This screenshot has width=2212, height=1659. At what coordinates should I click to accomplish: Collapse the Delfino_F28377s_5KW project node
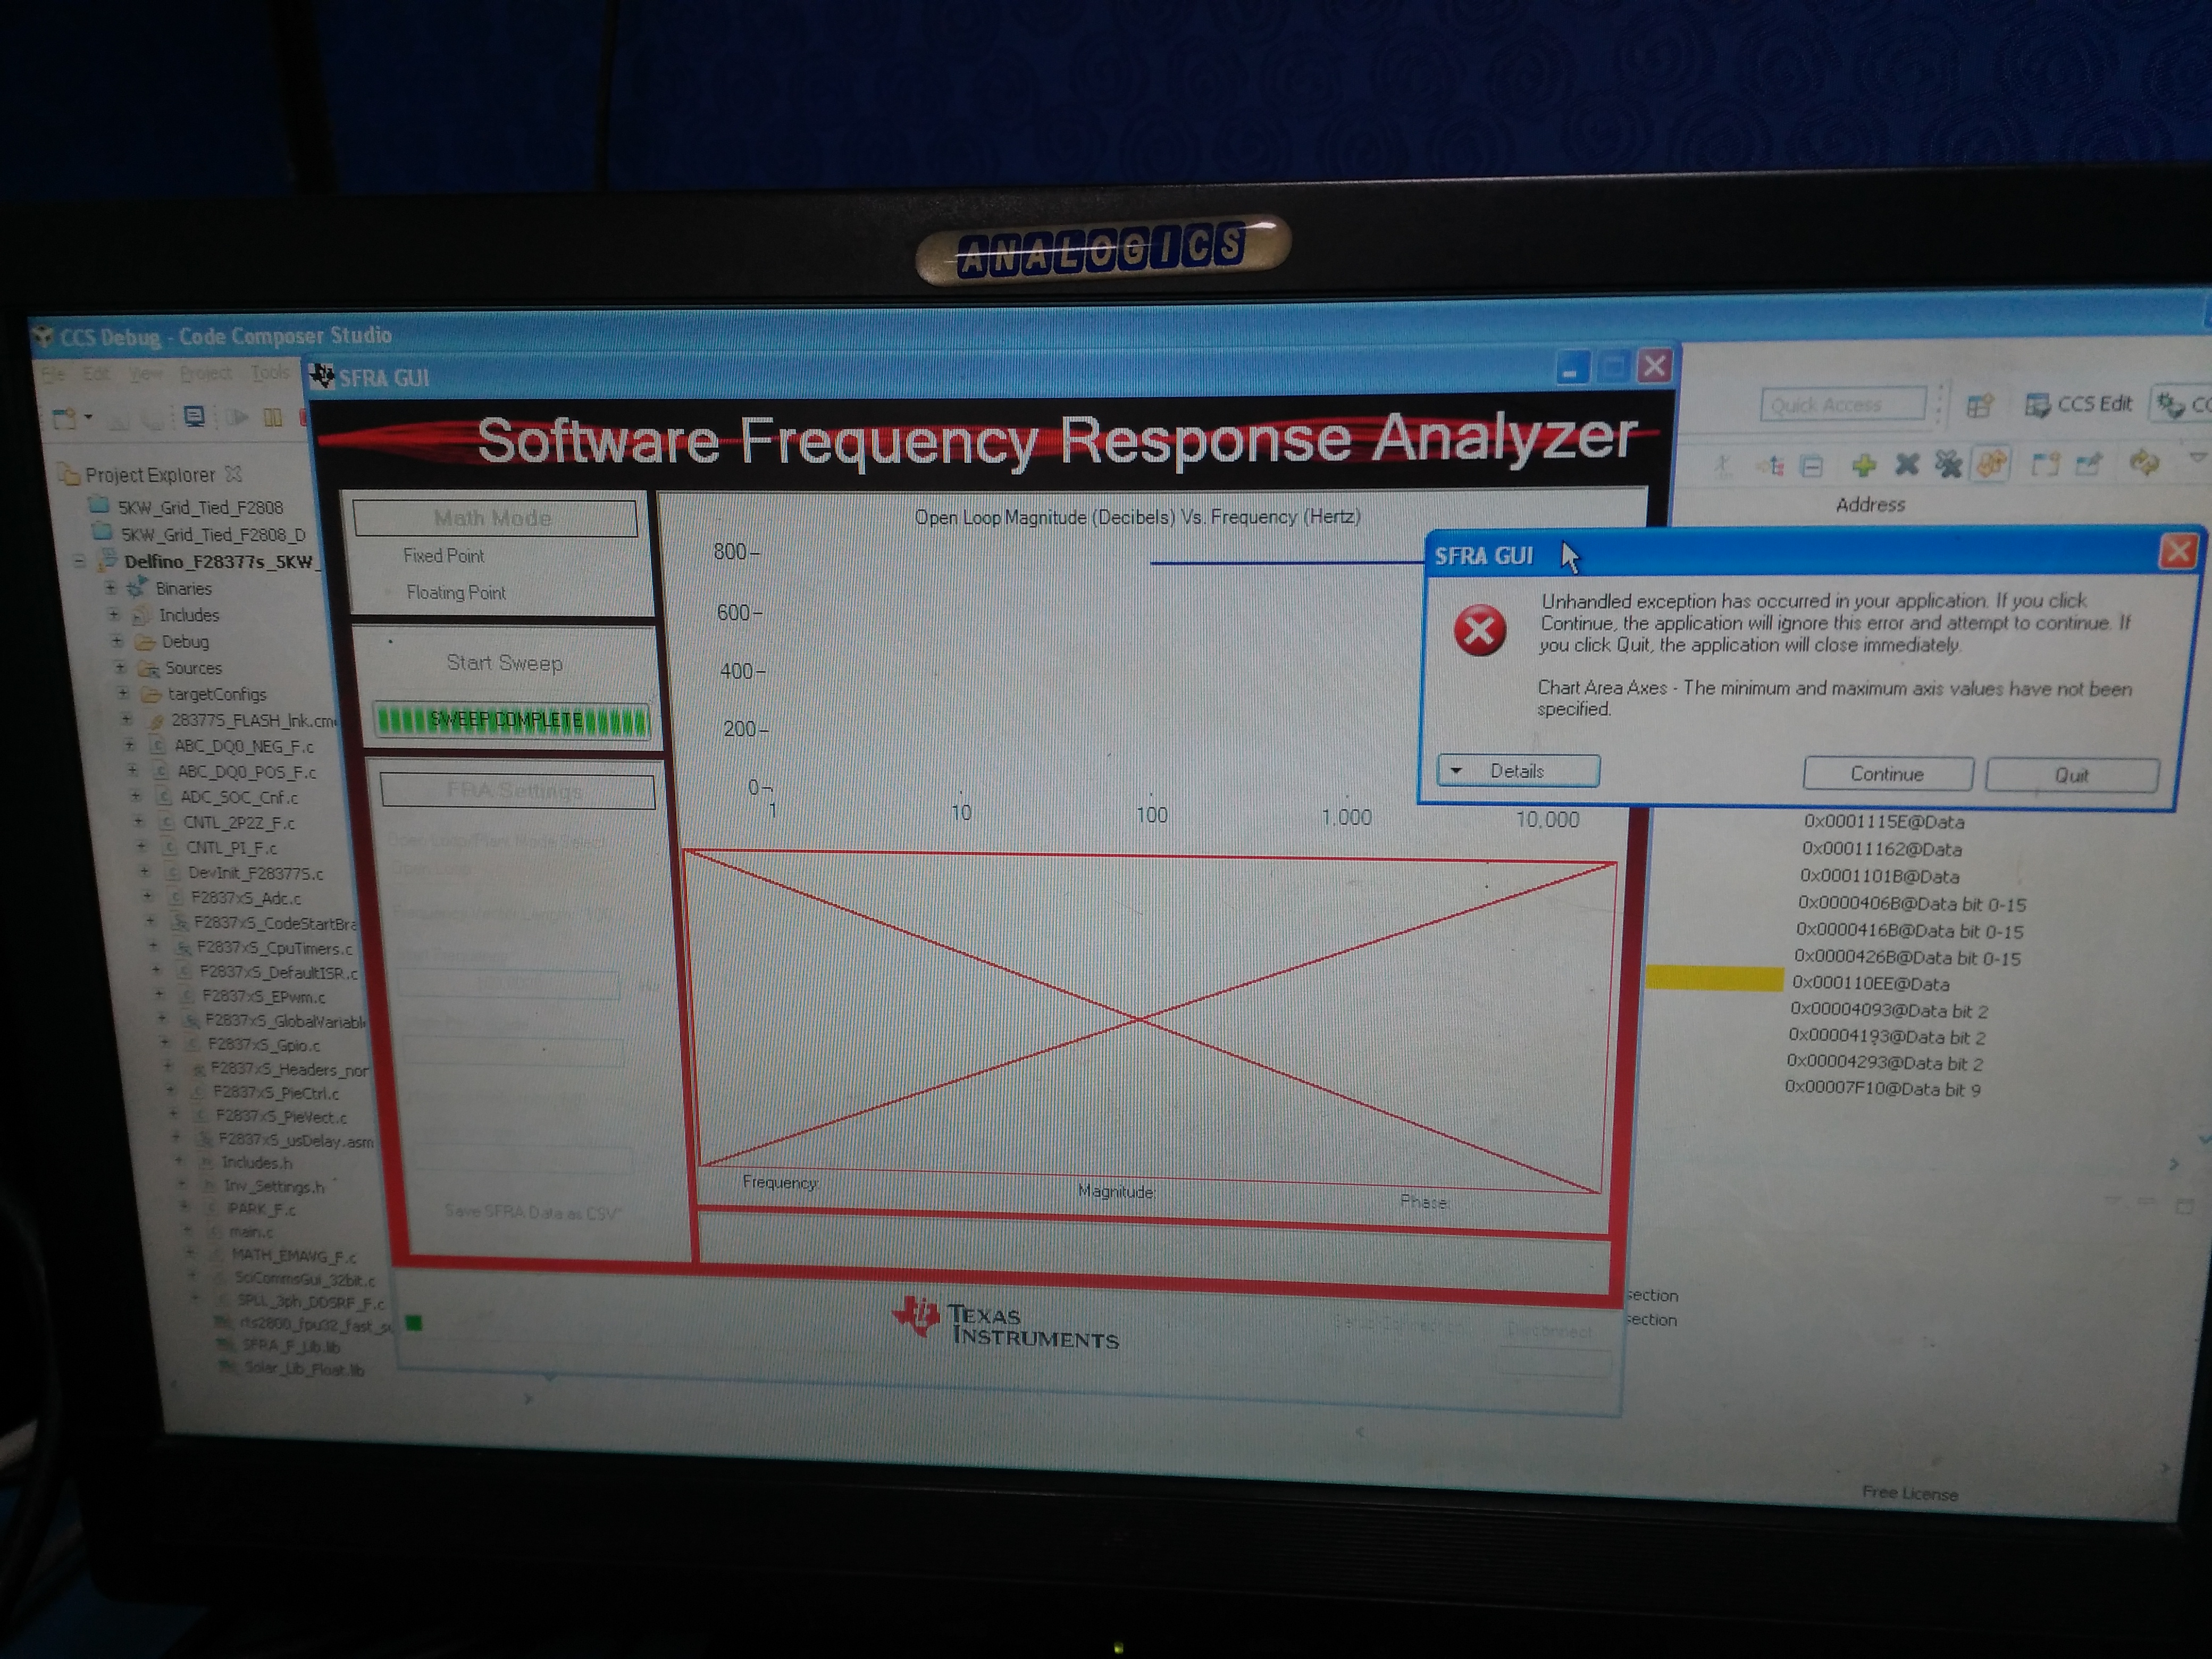tap(80, 561)
